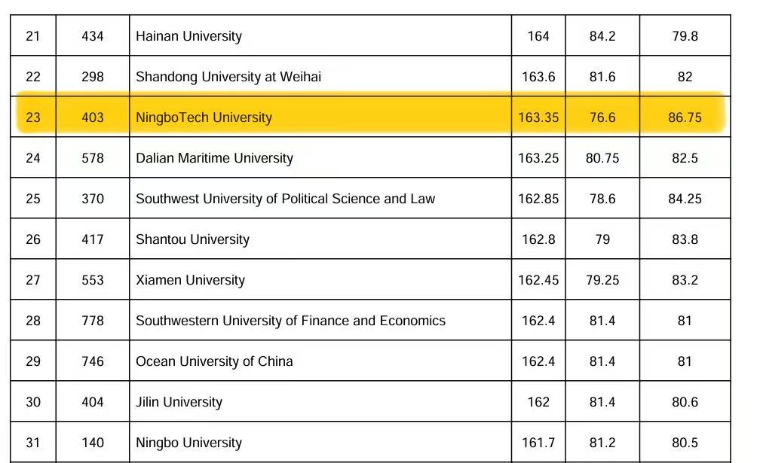Select Shandong University at Weihai row name

coord(228,77)
